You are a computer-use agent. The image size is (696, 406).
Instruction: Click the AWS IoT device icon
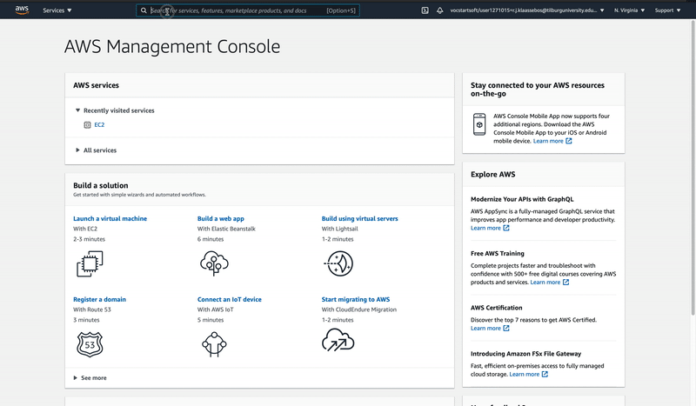coord(213,343)
